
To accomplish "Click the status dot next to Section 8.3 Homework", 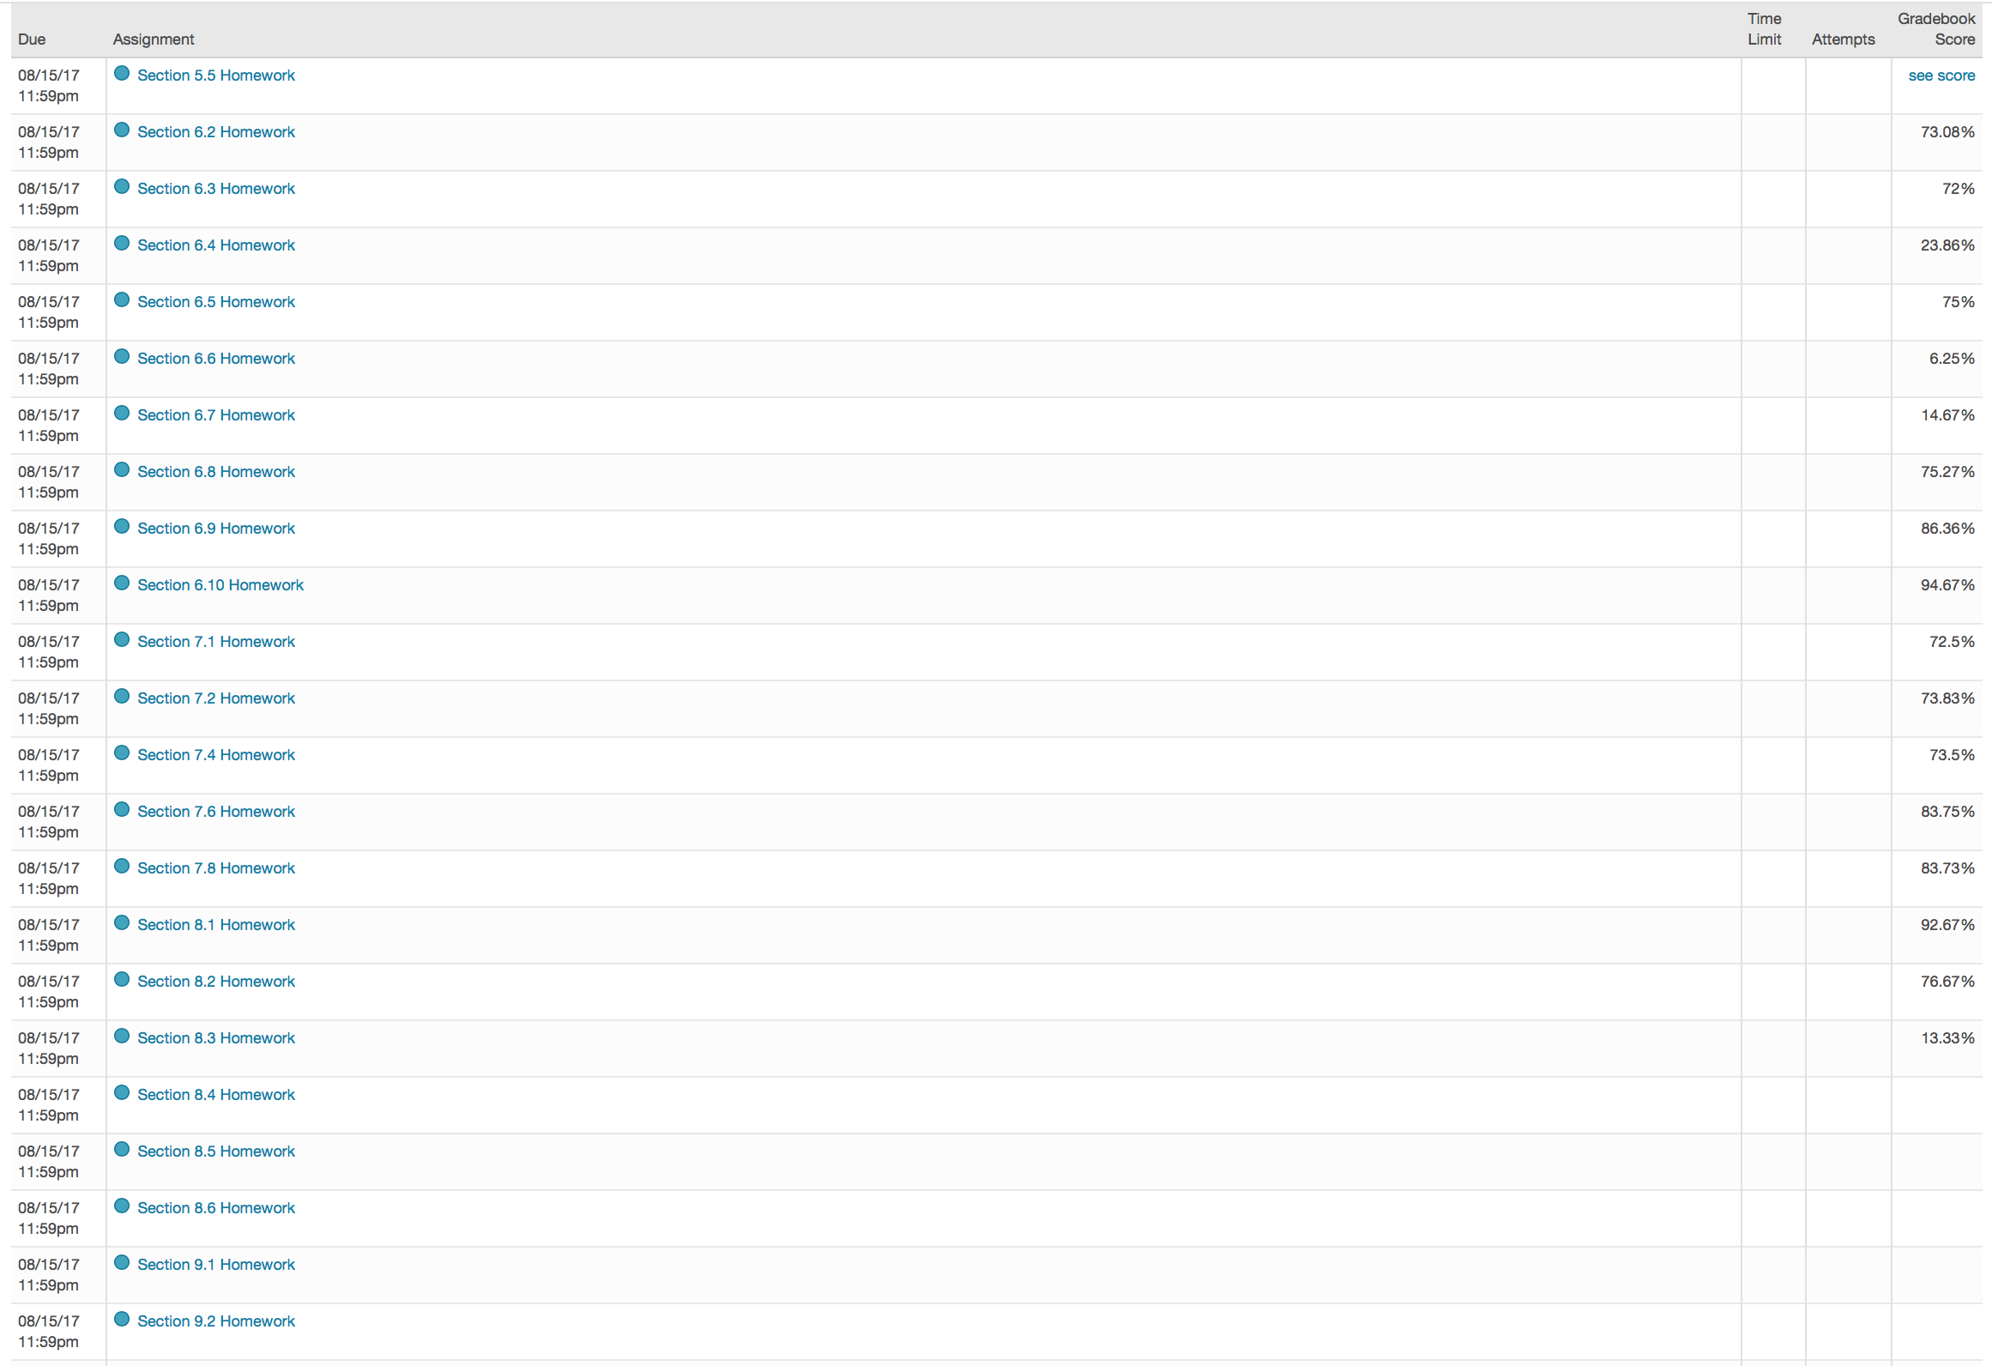I will [x=122, y=1037].
